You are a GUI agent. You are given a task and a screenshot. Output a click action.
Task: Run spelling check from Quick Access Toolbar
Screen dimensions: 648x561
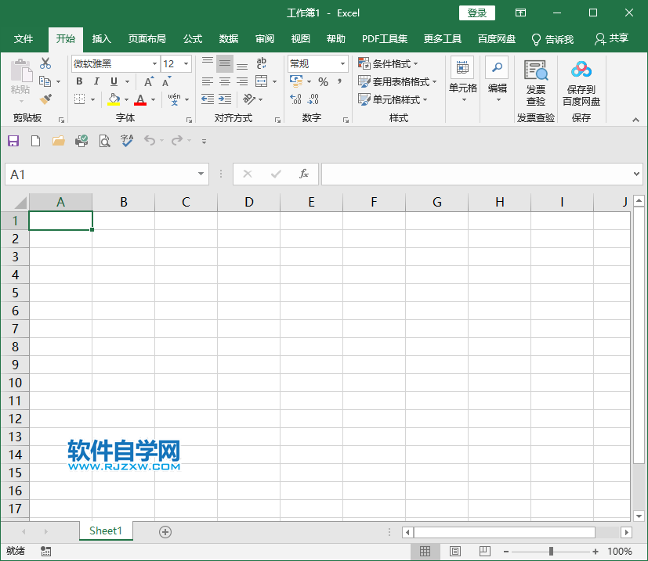[127, 141]
